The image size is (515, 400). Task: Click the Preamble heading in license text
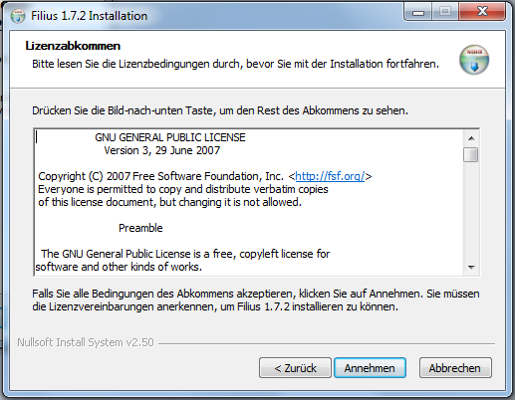tap(140, 228)
